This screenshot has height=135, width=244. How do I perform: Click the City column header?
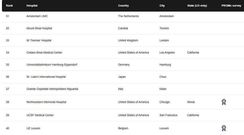(x=162, y=5)
